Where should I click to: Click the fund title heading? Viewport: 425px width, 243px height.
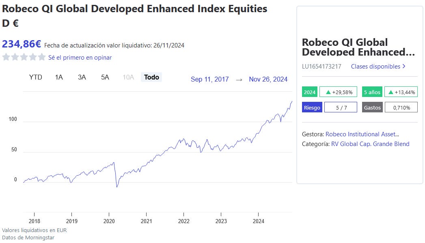pyautogui.click(x=134, y=16)
